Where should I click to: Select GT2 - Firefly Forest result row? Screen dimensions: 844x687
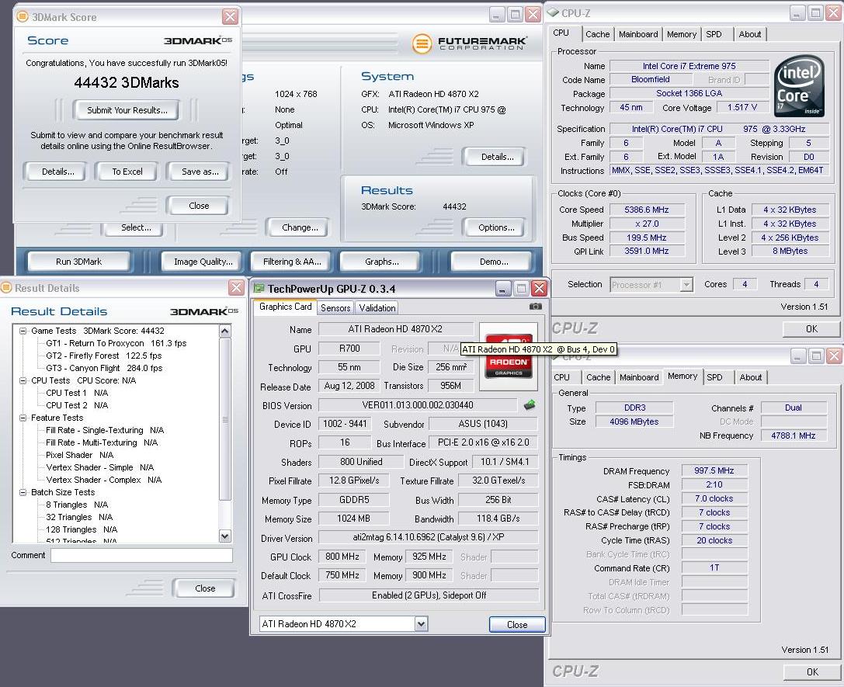104,356
